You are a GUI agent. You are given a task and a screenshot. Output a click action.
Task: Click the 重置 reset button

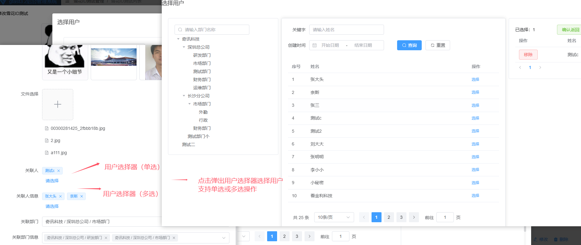pos(438,45)
